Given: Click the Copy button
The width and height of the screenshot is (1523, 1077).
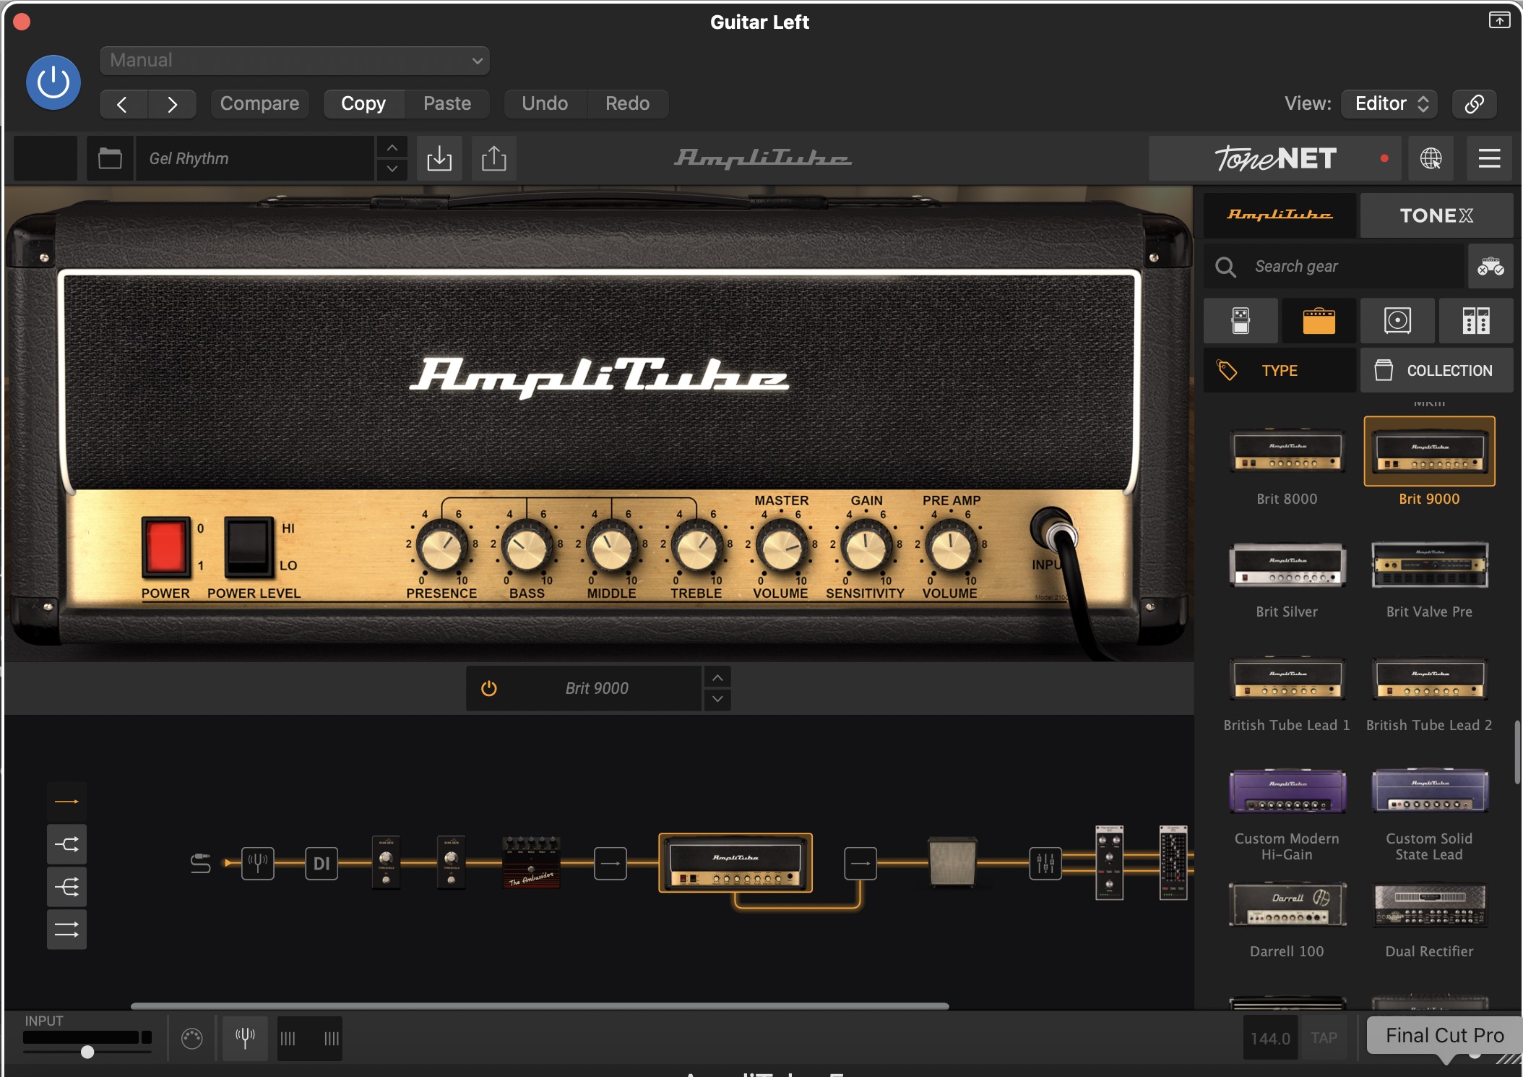Looking at the screenshot, I should pyautogui.click(x=363, y=103).
